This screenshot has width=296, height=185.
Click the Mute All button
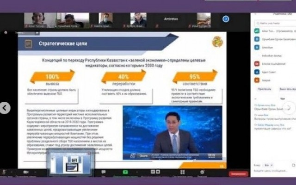(x=284, y=88)
